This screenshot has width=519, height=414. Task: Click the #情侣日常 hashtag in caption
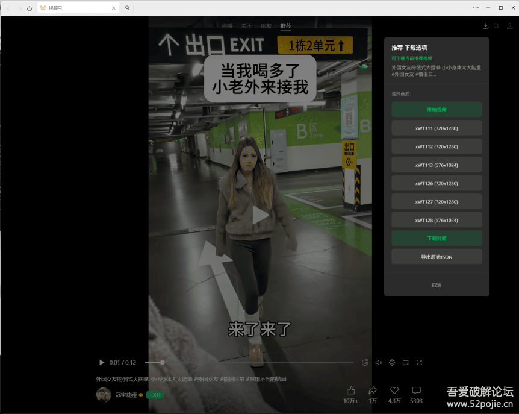pyautogui.click(x=232, y=379)
